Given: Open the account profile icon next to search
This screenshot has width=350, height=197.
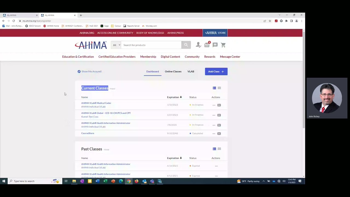Looking at the screenshot, I should coord(198,45).
